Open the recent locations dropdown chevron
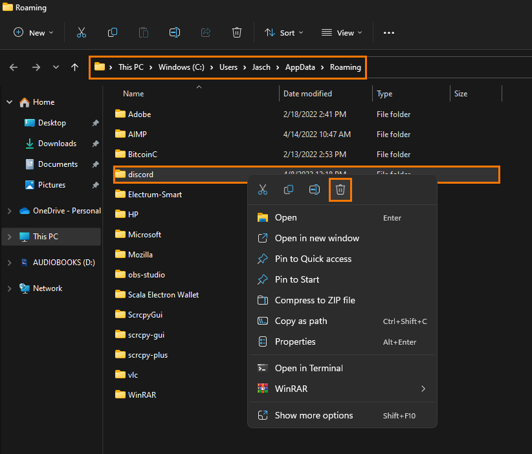The height and width of the screenshot is (454, 532). 56,67
